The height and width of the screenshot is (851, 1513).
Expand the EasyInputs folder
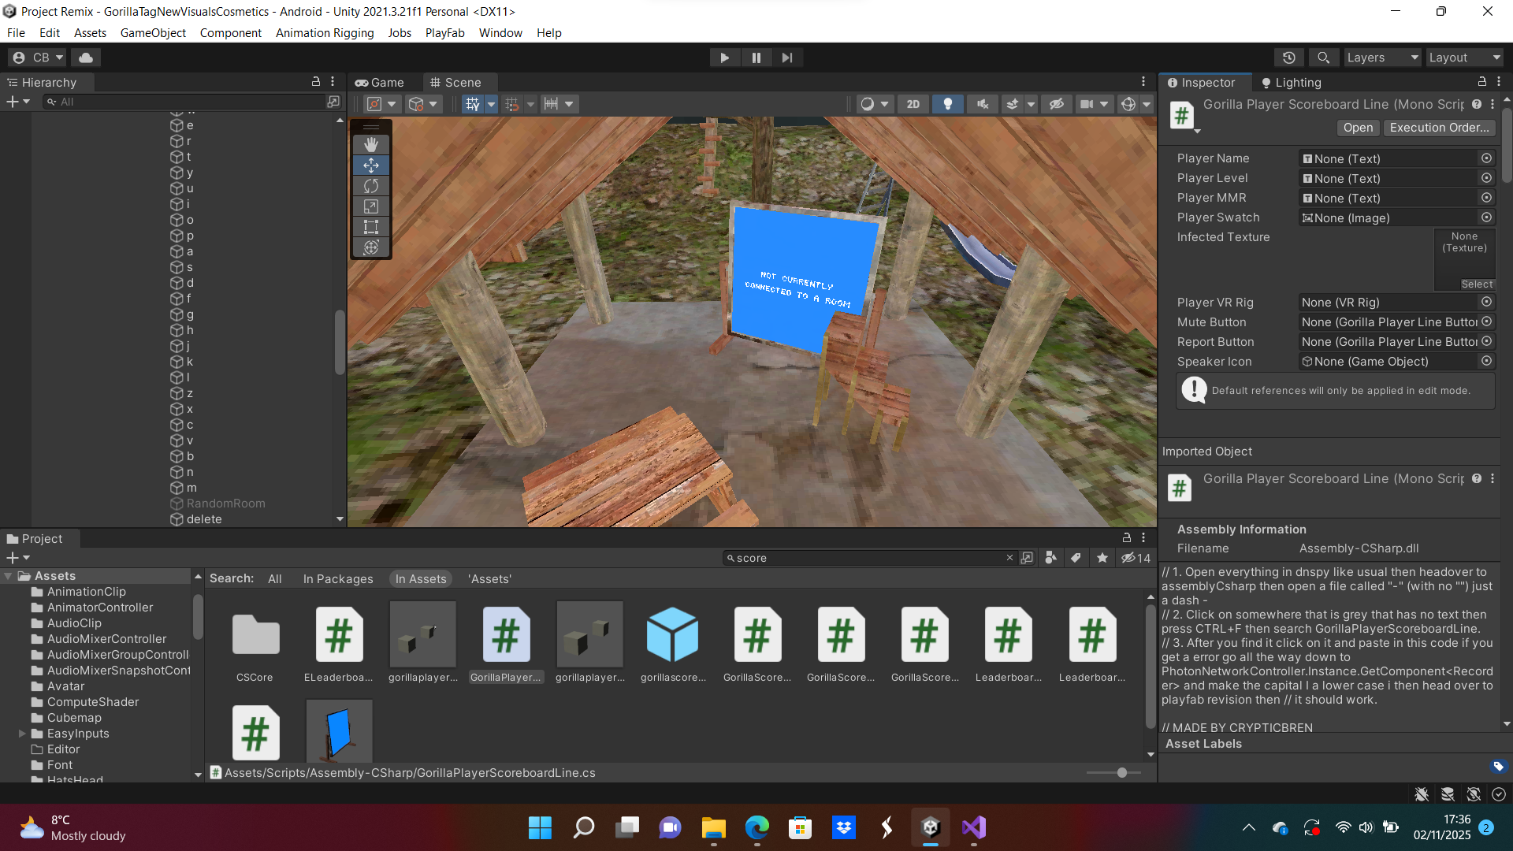click(22, 734)
